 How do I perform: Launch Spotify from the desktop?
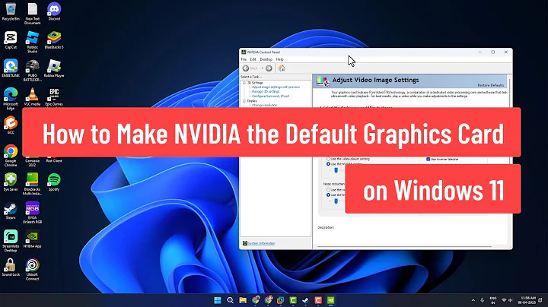(x=54, y=182)
